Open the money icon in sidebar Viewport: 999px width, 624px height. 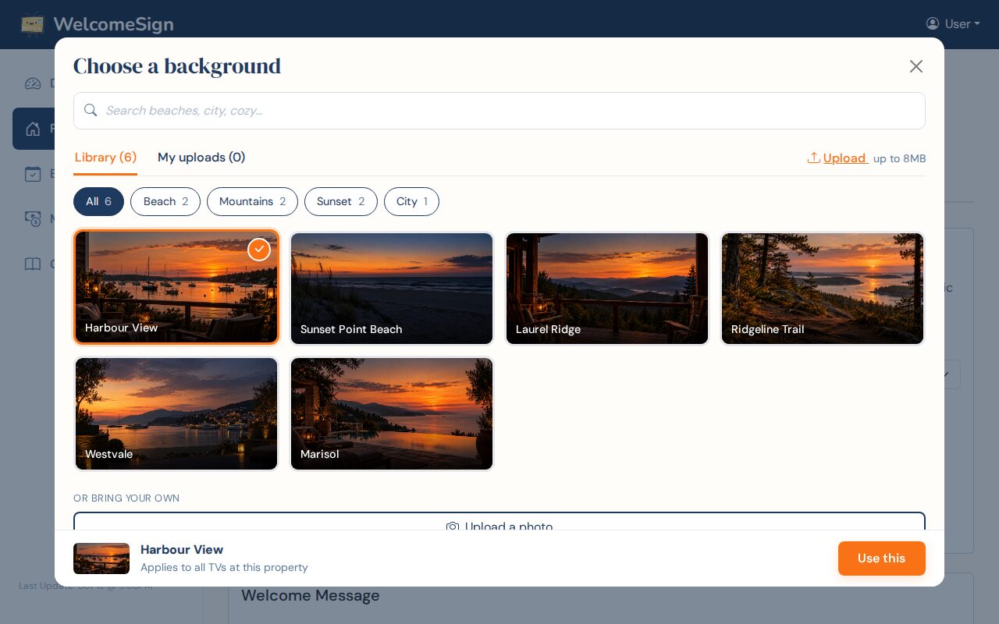point(33,219)
